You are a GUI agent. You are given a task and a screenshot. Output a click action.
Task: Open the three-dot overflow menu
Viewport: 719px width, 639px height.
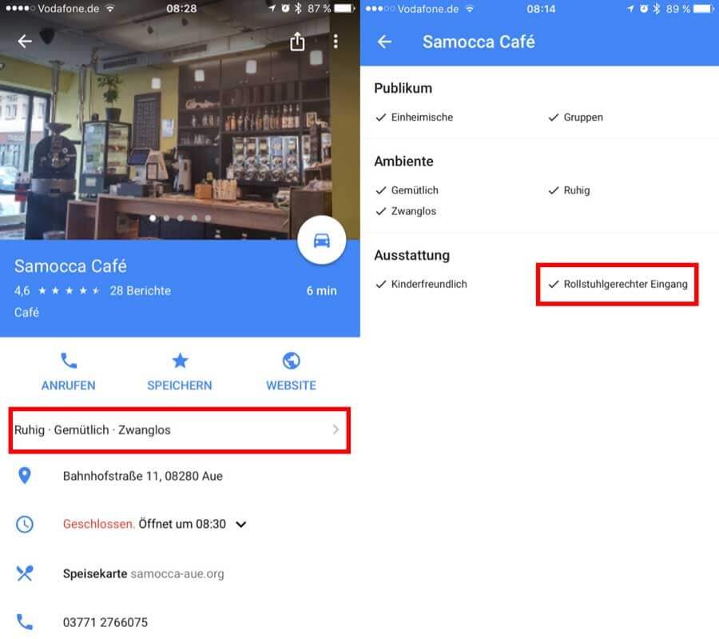[x=336, y=42]
